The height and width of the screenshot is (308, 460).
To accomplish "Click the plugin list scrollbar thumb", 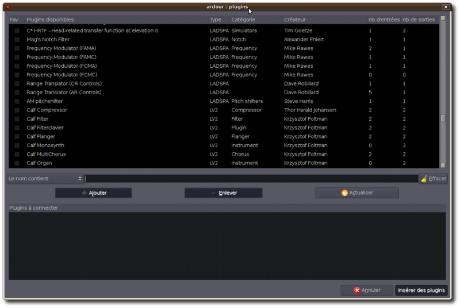I will [x=443, y=118].
